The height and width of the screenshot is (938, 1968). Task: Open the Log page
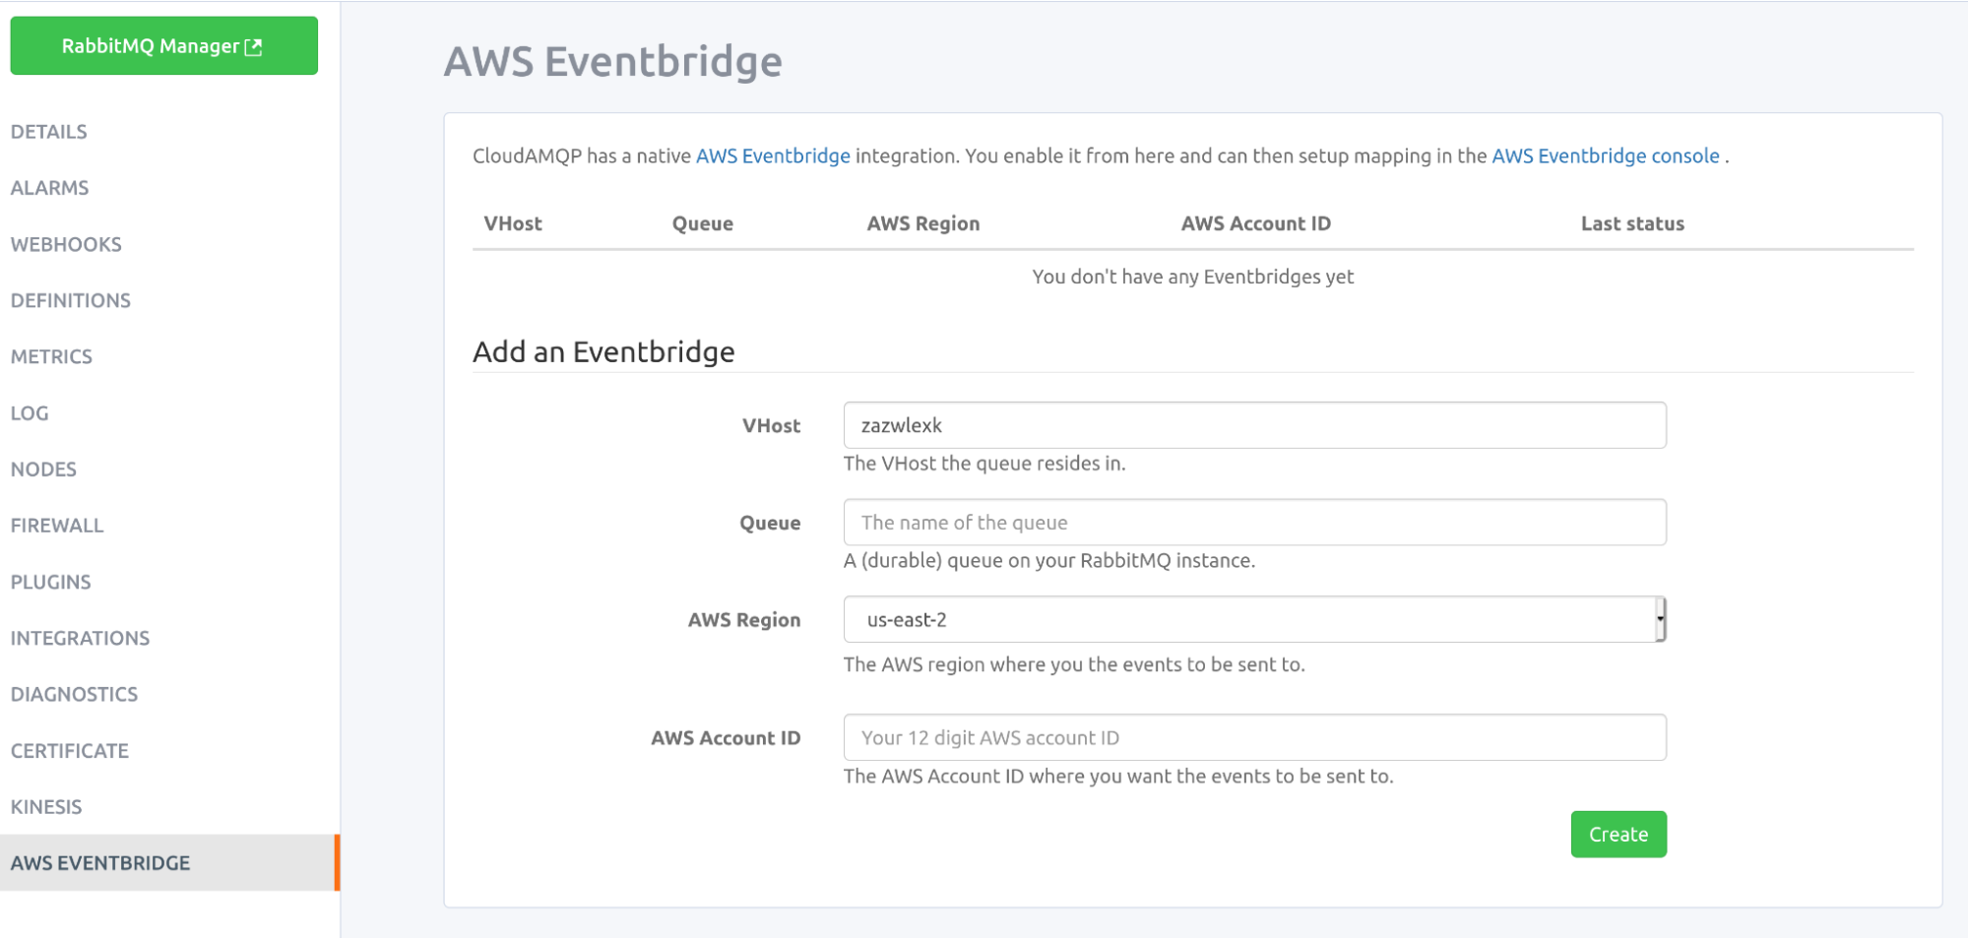point(30,413)
